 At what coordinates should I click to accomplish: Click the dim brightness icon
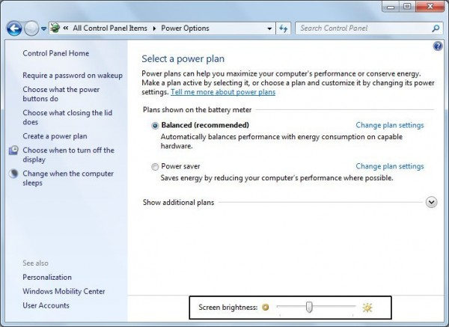(266, 308)
